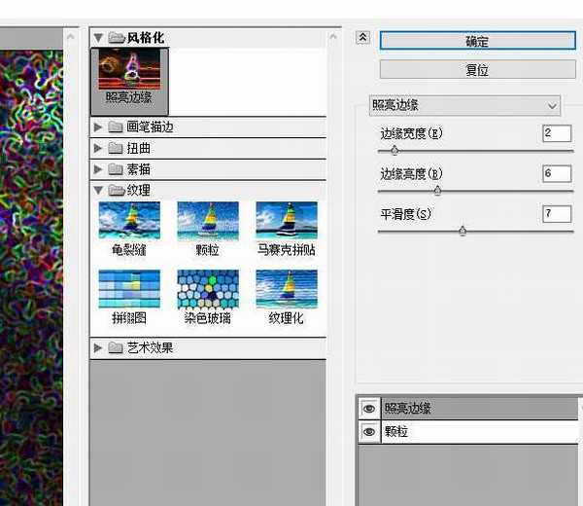Viewport: 583px width, 506px height.
Task: Toggle visibility of 颗粒 effect layer
Action: 369,432
